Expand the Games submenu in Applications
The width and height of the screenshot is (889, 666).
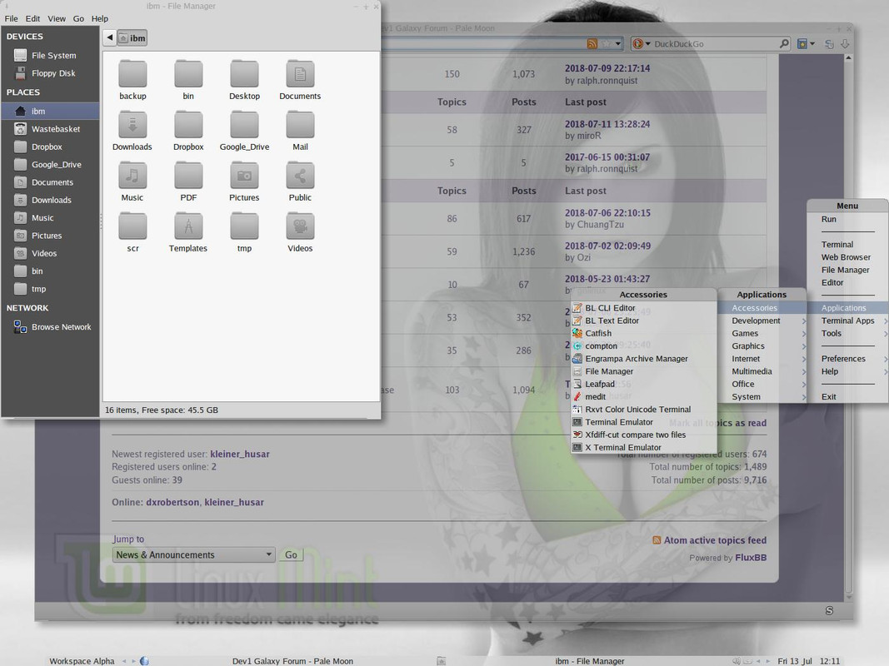click(762, 334)
